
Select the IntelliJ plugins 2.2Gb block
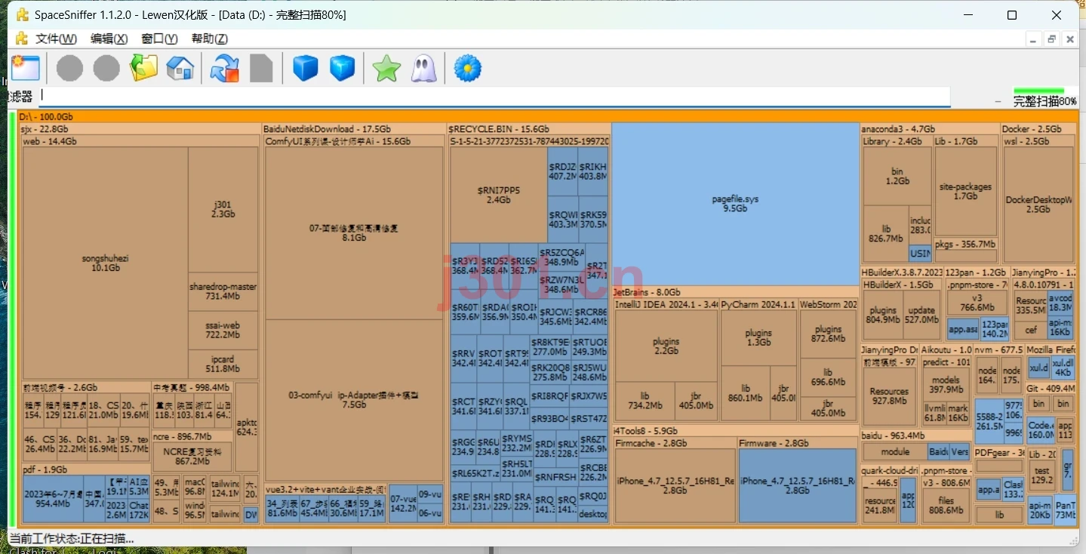point(666,346)
